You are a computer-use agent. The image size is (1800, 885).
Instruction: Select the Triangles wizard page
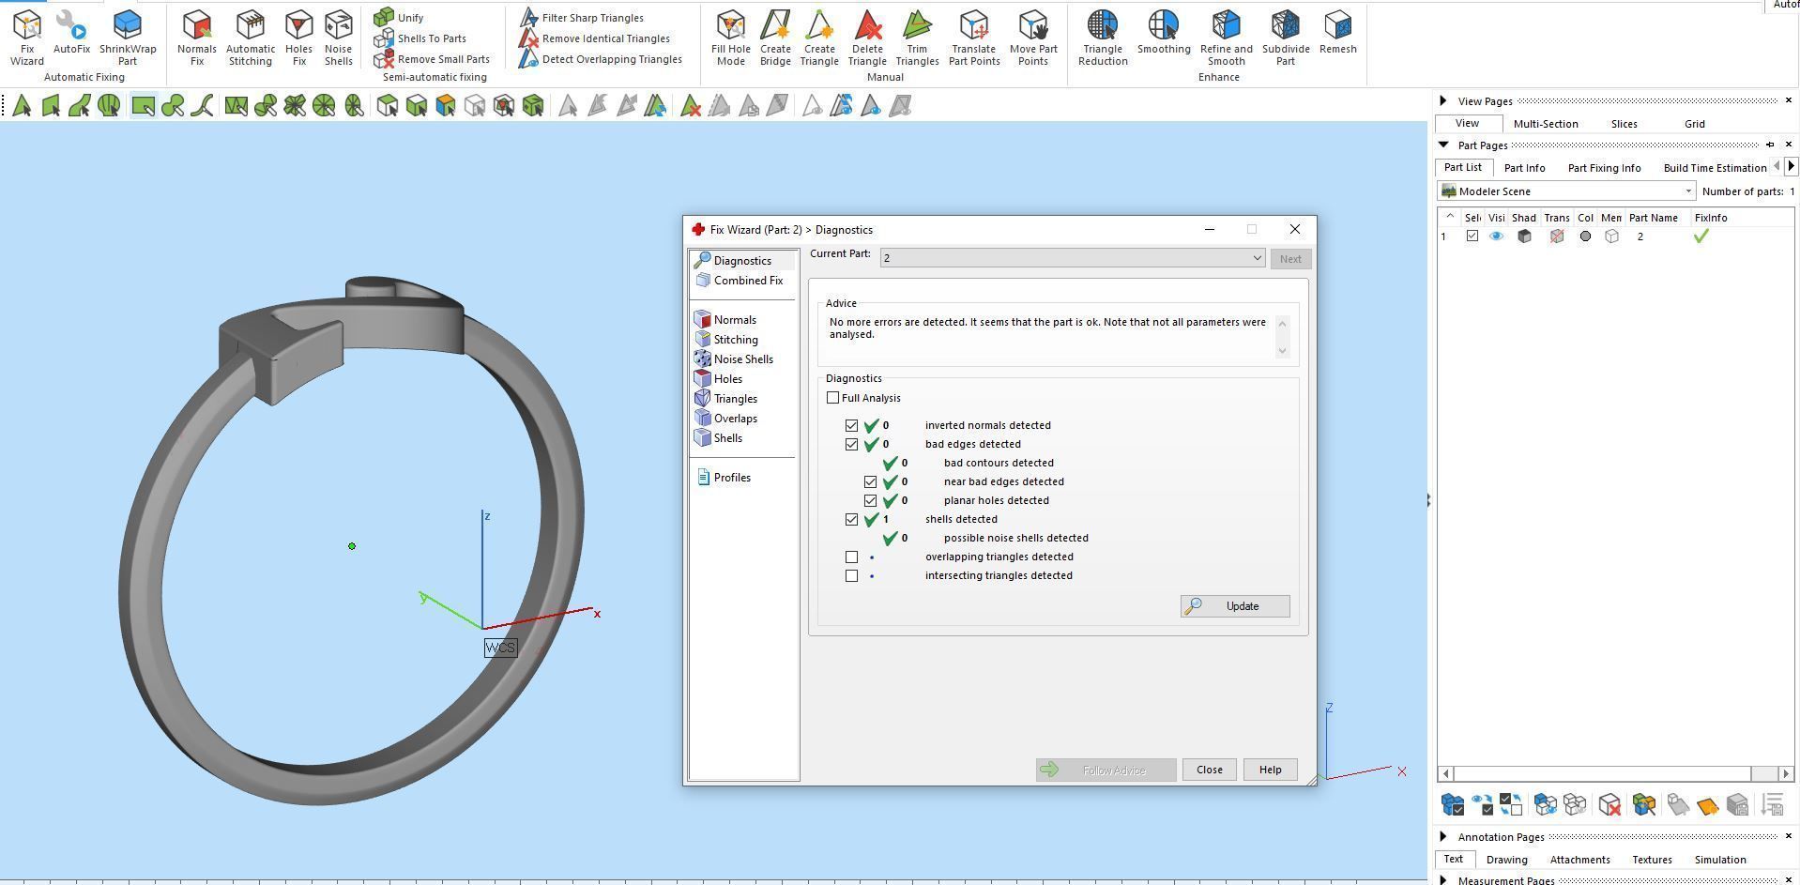(725, 399)
